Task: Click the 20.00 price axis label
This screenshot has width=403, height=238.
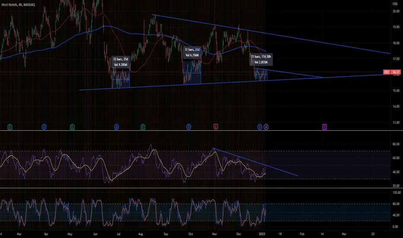Action: pyautogui.click(x=396, y=11)
